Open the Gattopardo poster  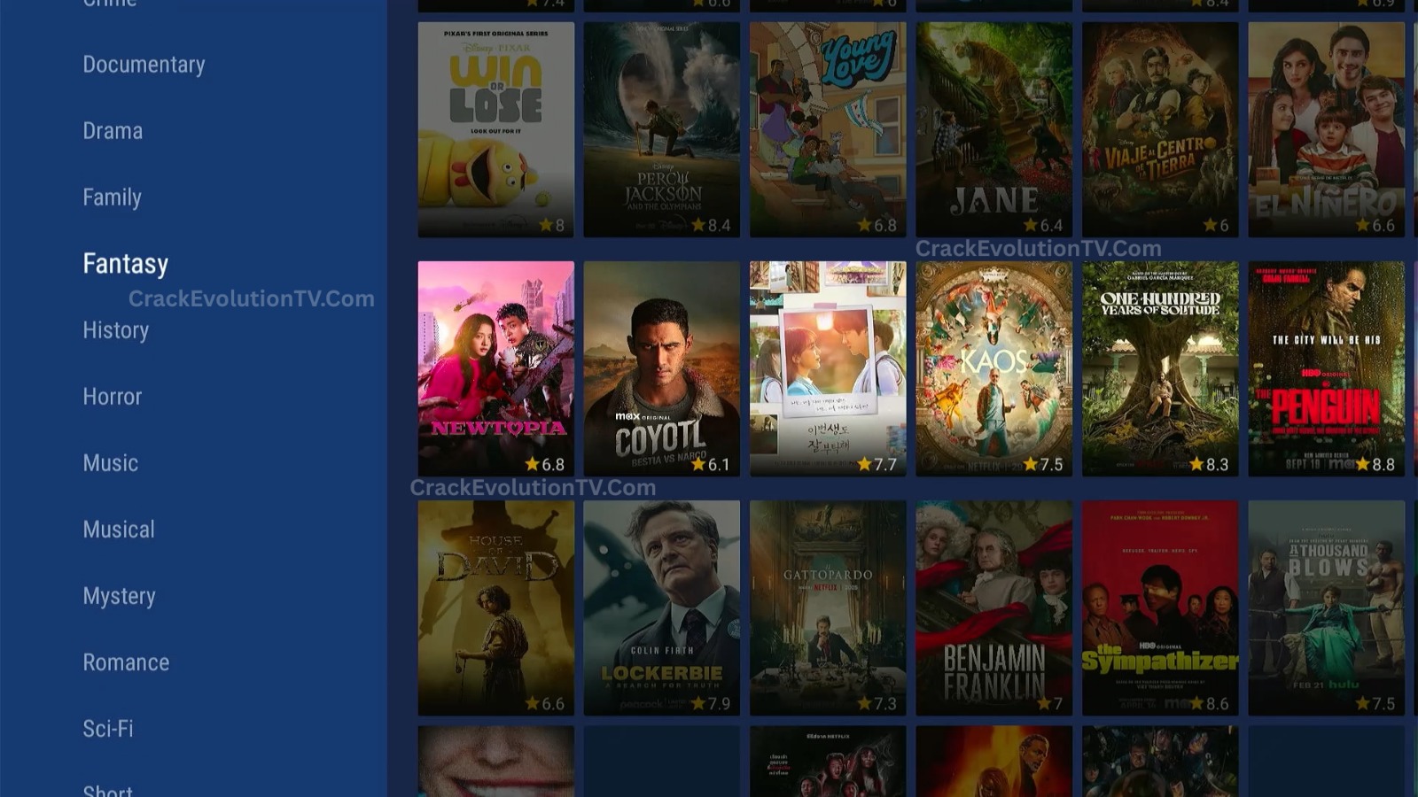pyautogui.click(x=828, y=608)
